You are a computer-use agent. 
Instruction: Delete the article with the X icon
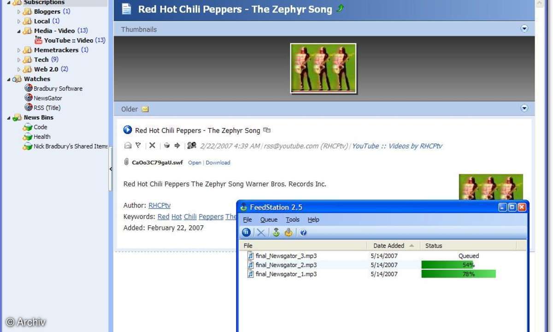click(x=152, y=146)
